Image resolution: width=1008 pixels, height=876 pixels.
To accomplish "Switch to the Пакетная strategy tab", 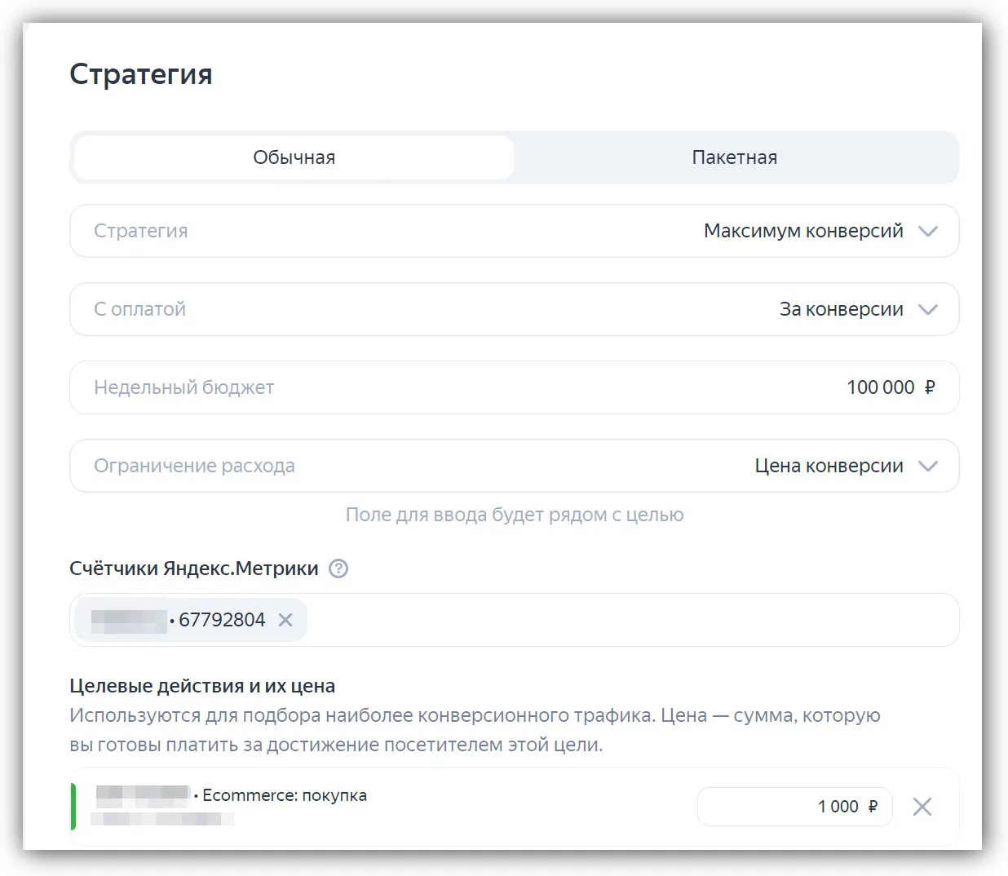I will [735, 157].
